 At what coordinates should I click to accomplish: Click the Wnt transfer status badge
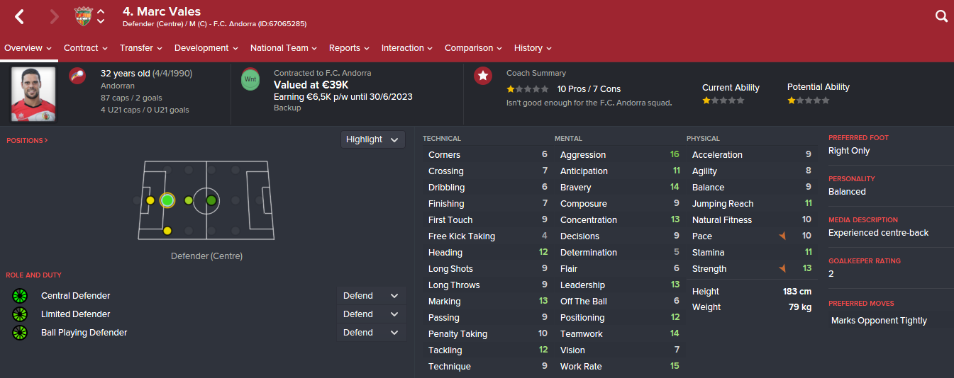click(250, 79)
